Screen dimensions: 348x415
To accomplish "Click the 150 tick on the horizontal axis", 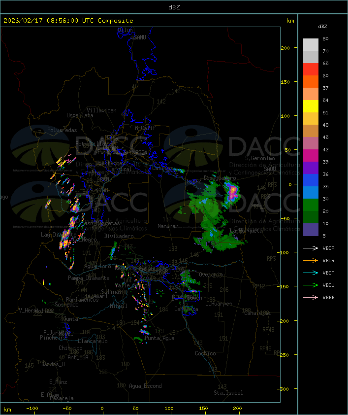I will pos(203,409).
